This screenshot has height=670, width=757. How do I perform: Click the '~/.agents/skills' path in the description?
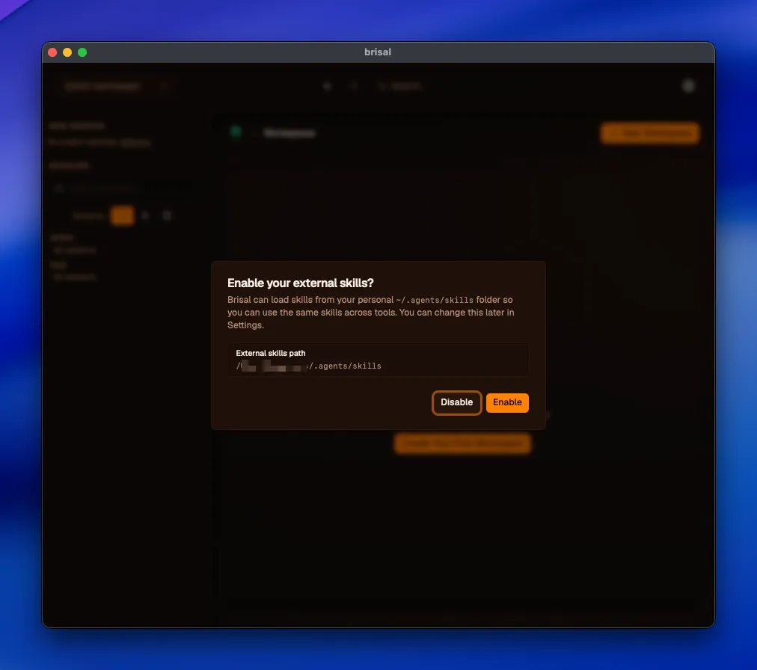[435, 300]
